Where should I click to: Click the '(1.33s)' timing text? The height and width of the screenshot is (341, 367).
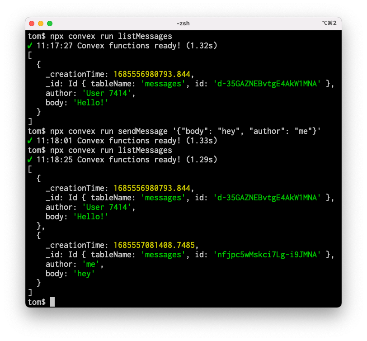[x=202, y=141]
